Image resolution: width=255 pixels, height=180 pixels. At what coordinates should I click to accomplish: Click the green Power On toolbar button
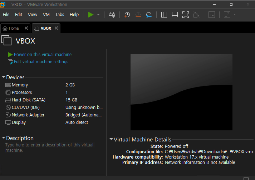point(91,15)
